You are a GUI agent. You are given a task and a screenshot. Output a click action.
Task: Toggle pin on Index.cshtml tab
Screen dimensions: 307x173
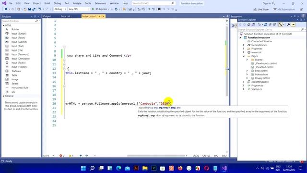point(99,16)
